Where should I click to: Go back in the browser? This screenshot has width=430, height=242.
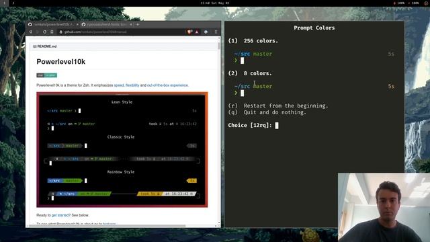click(x=30, y=32)
